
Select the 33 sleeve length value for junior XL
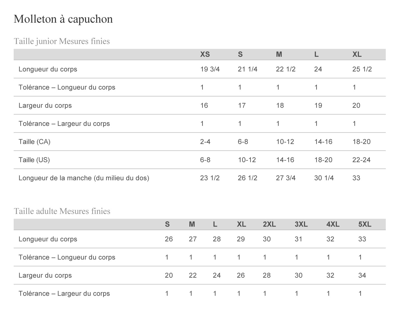[356, 178]
